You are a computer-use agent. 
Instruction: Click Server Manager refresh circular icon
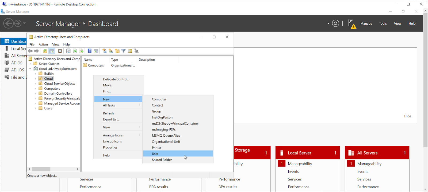[x=335, y=23]
